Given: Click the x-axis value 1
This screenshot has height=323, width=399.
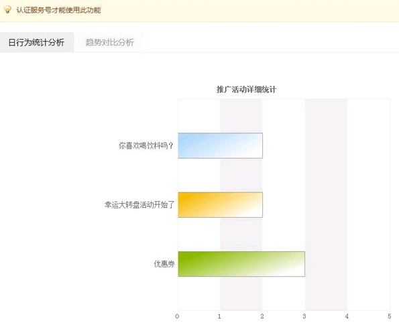Looking at the screenshot, I should 219,316.
